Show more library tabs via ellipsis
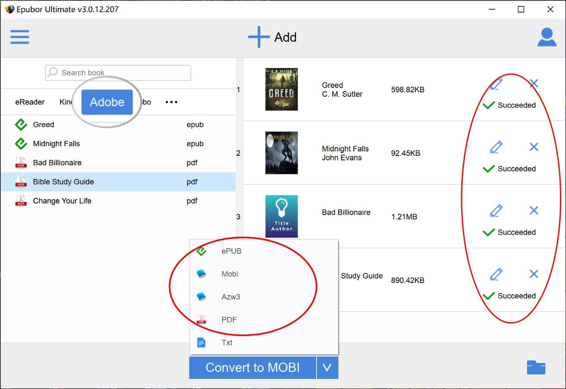 [171, 102]
